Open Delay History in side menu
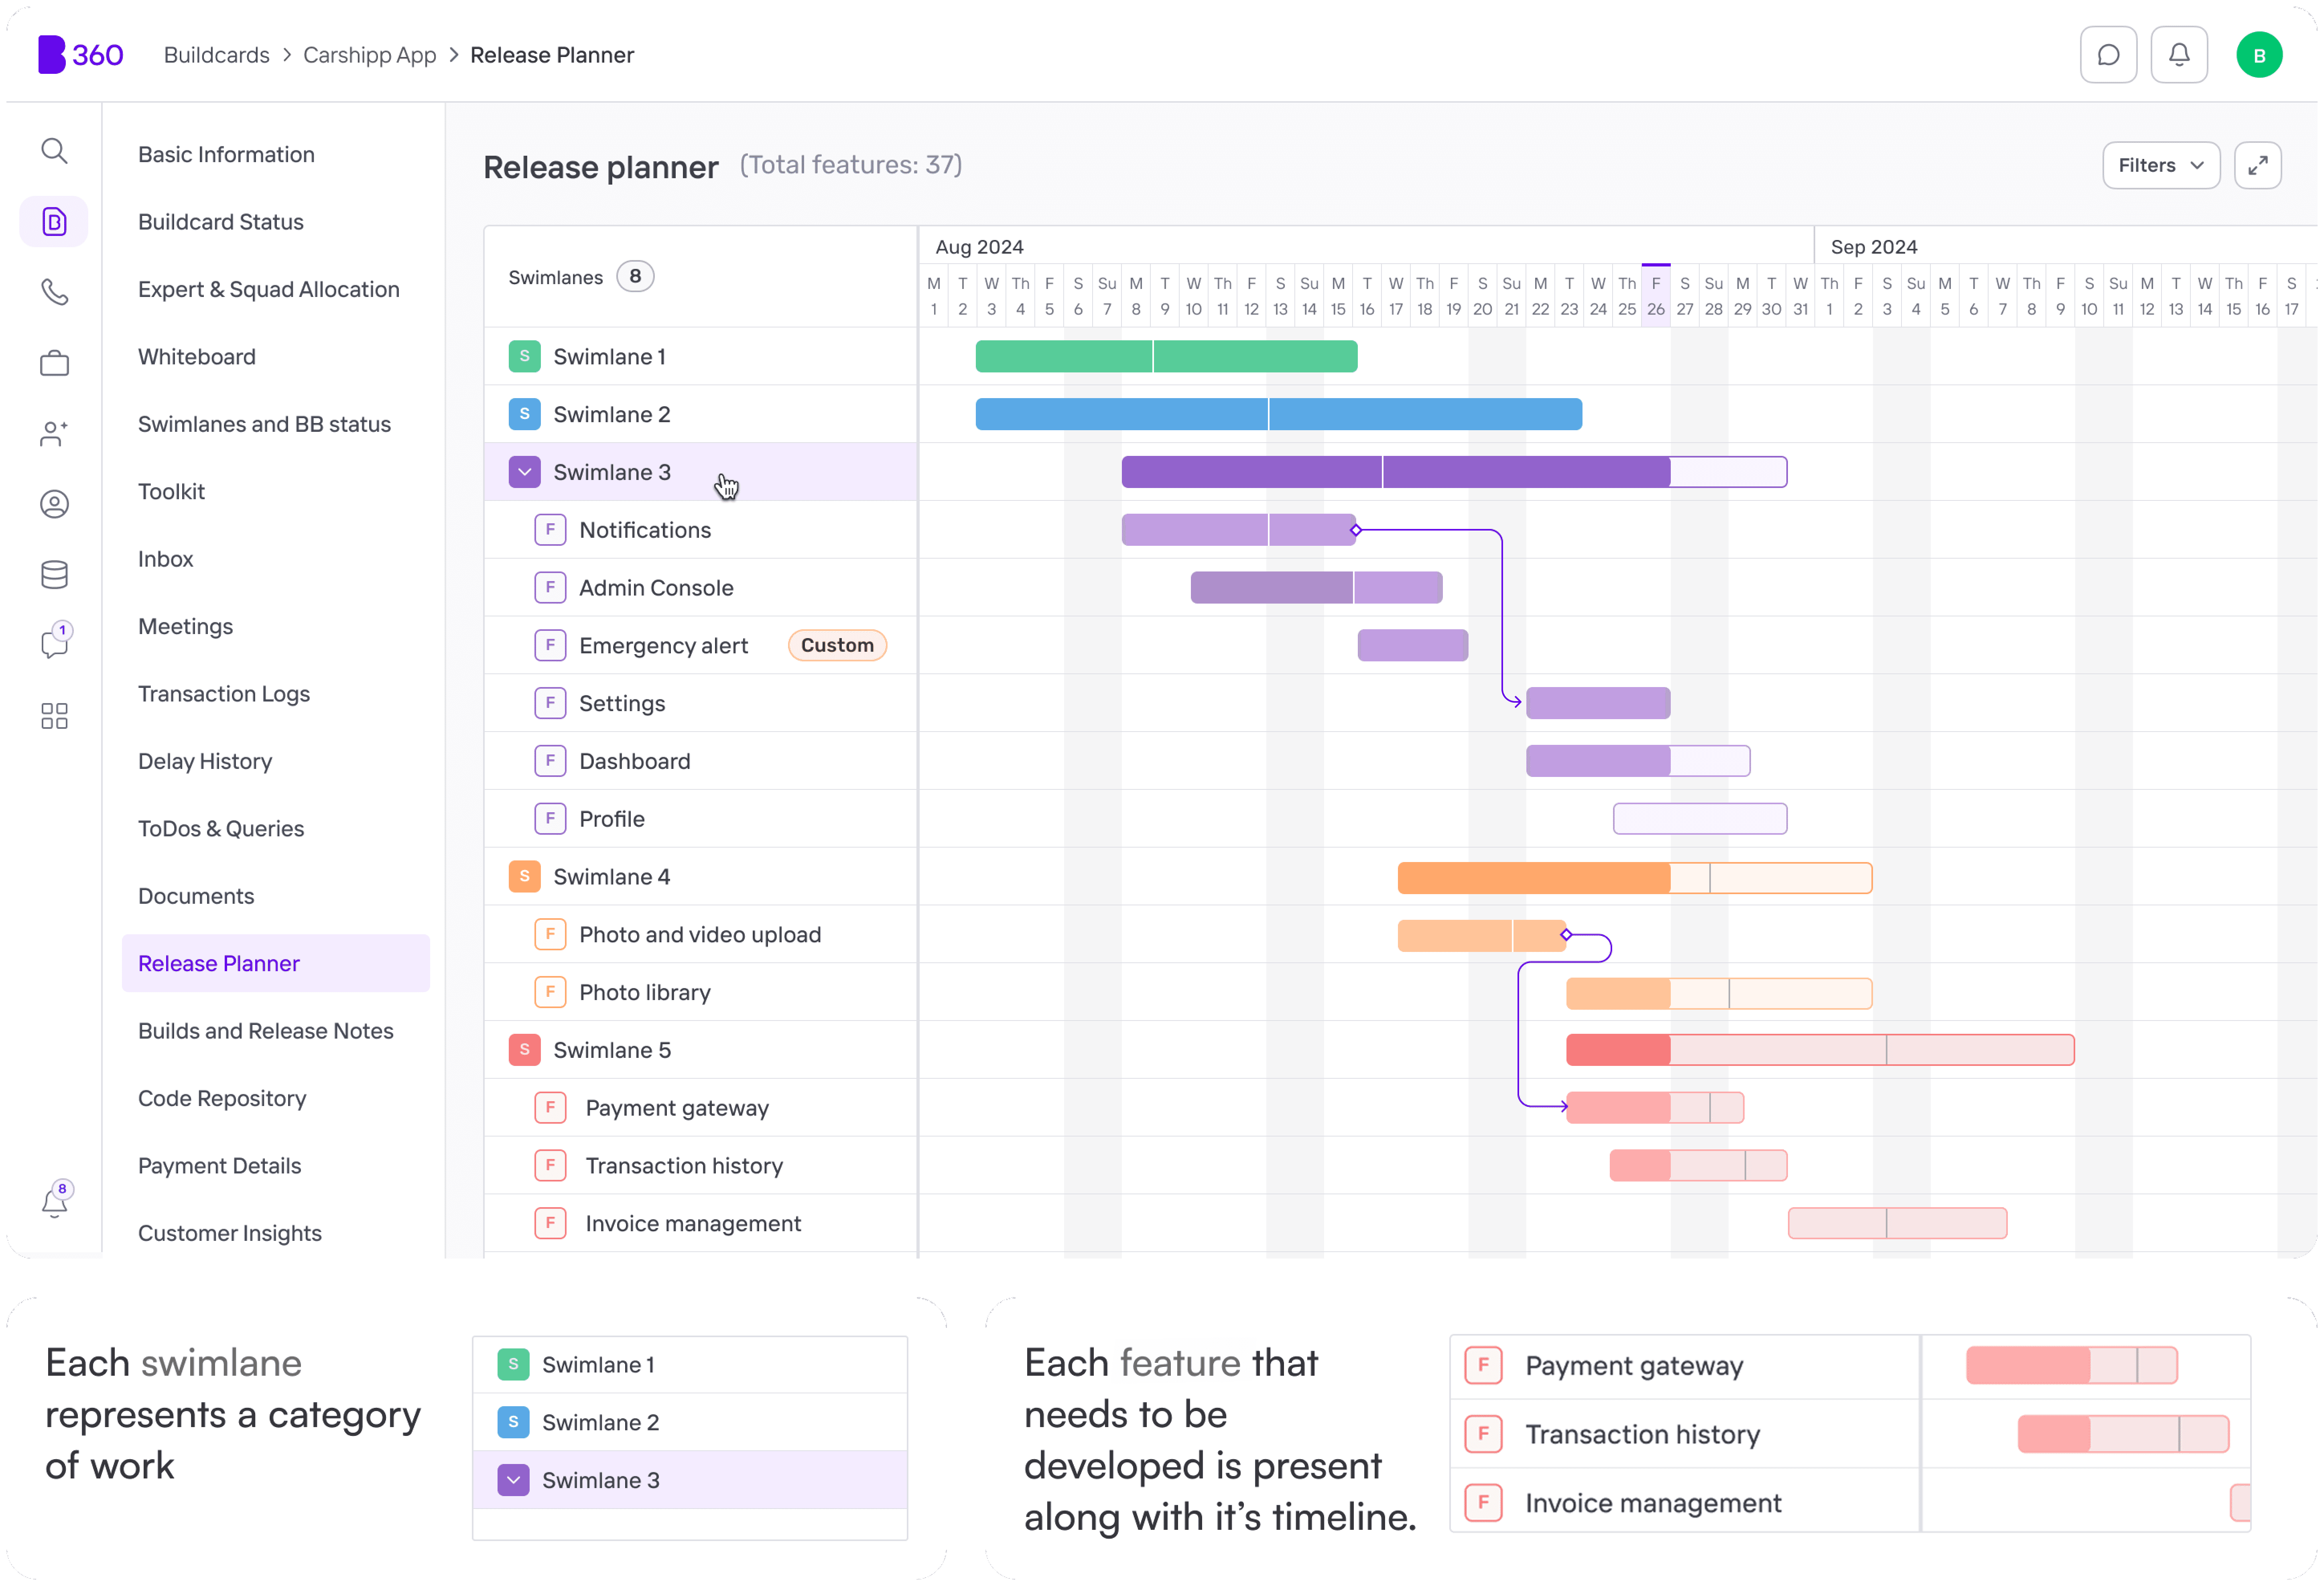Viewport: 2324px width, 1586px height. [205, 761]
